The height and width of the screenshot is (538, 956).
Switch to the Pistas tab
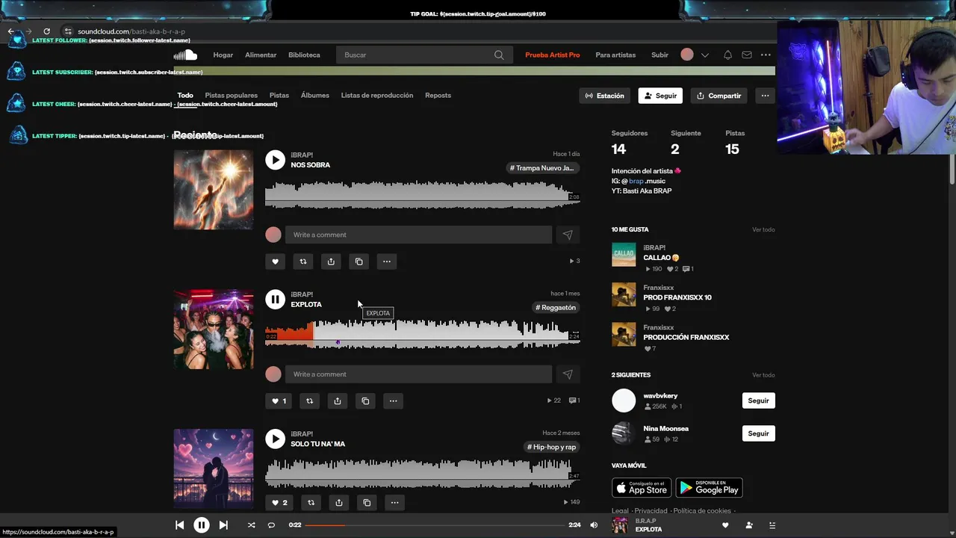[x=279, y=96]
